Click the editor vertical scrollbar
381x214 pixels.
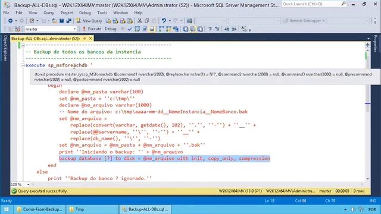click(368, 114)
